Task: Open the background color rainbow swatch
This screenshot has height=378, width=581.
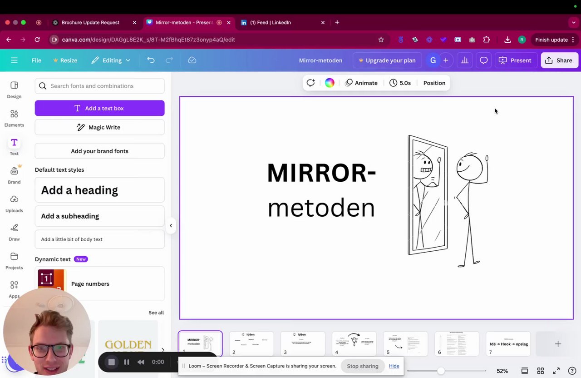Action: (330, 83)
